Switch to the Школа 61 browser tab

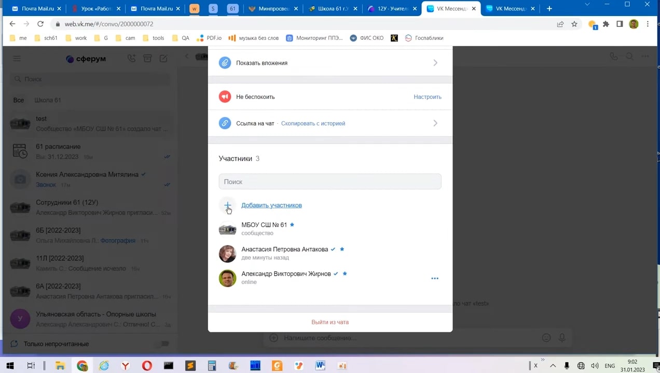[333, 8]
